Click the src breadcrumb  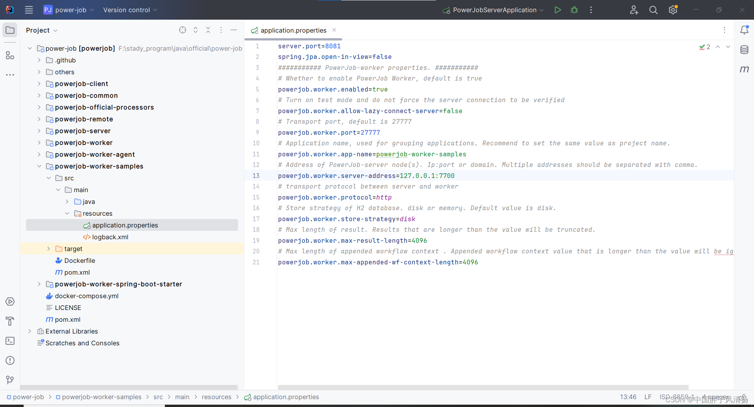[x=158, y=397]
